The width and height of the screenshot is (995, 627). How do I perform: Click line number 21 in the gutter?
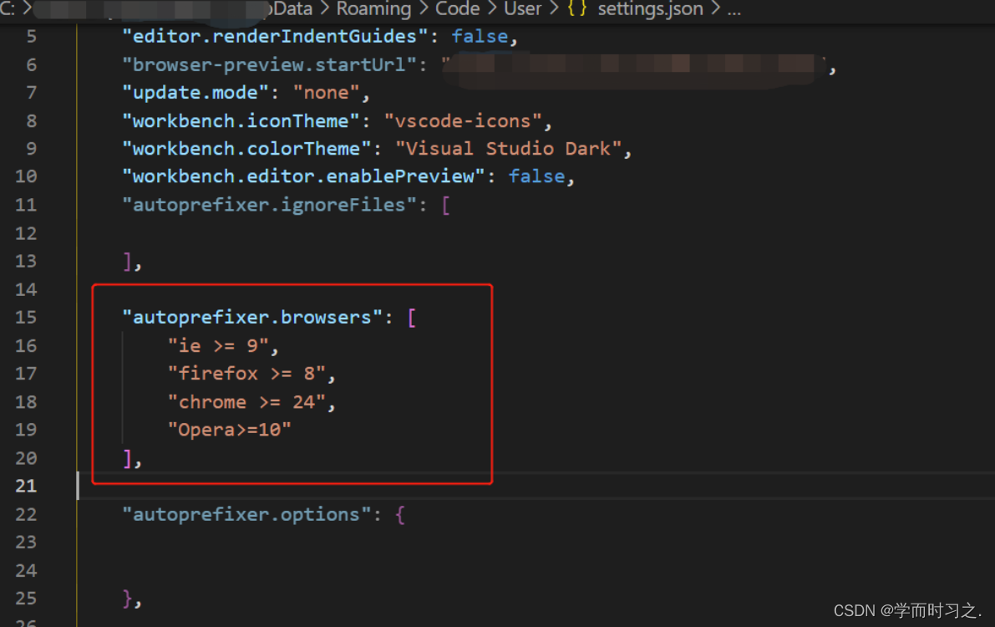point(25,486)
